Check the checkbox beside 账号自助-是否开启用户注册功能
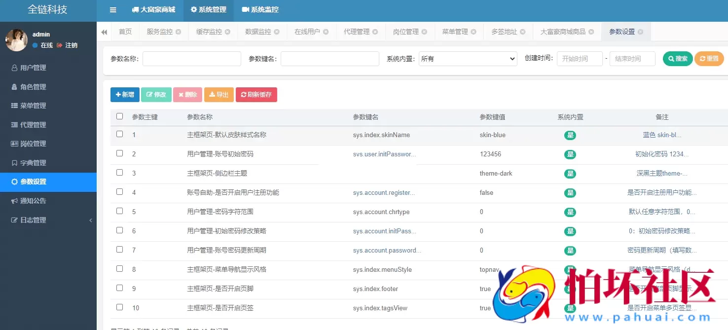 (119, 192)
